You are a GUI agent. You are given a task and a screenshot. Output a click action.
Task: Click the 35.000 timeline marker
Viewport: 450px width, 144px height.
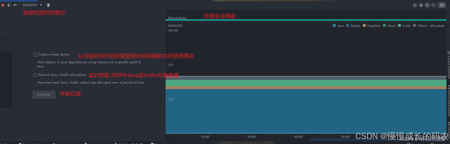205,137
